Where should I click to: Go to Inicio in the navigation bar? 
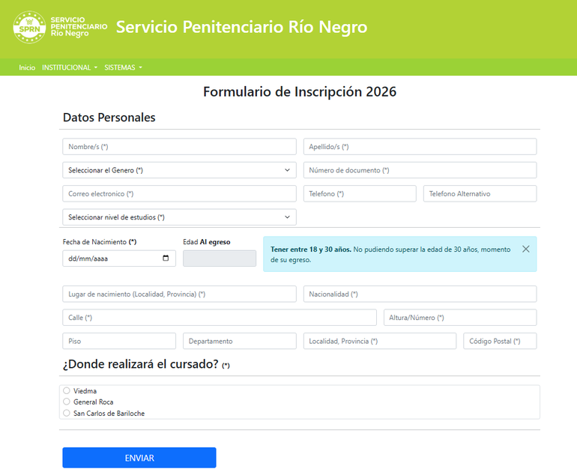(x=27, y=67)
